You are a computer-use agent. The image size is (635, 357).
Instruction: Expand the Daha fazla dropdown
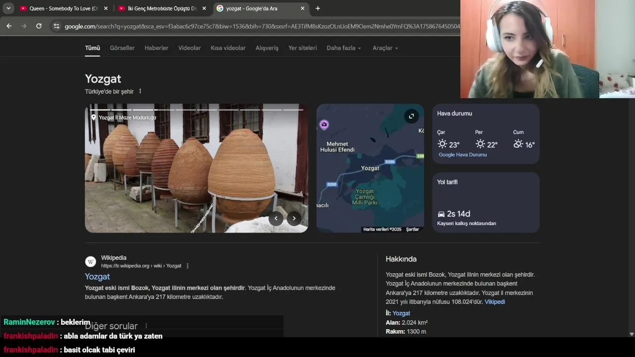click(344, 48)
